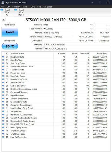Viewport: 112px width, 153px height.
Task: Click status dot of Power Cycle Count row
Action: point(3,79)
